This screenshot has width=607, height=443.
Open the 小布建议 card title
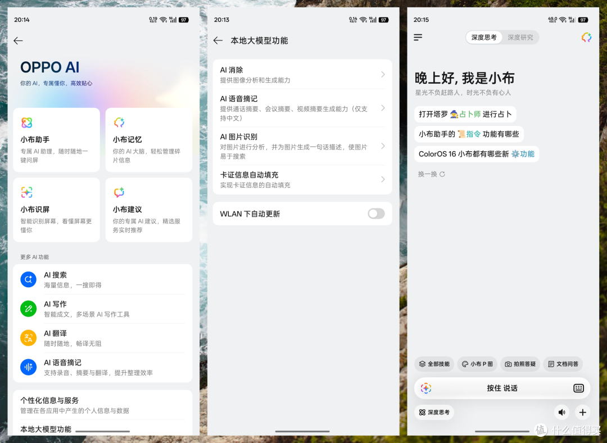(128, 209)
